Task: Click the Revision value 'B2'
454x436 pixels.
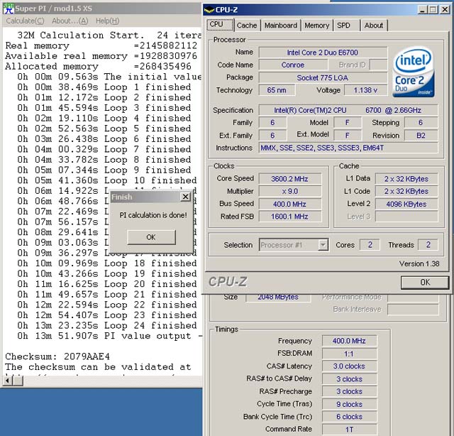Action: [x=421, y=136]
